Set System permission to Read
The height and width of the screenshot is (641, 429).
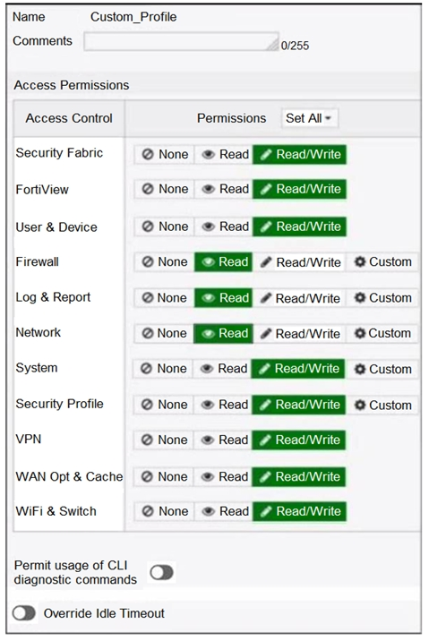pos(222,369)
